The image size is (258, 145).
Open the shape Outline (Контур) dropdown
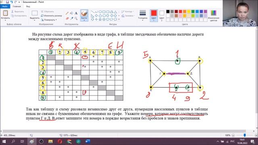(128, 12)
